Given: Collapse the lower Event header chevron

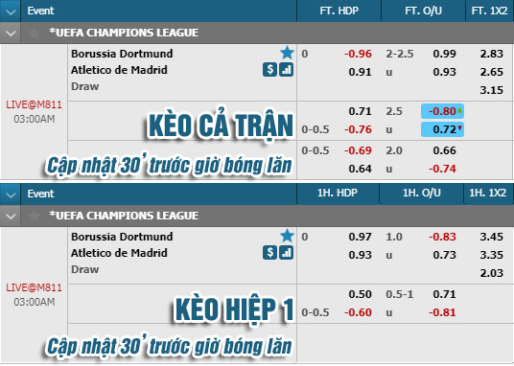Looking at the screenshot, I should click(x=11, y=194).
